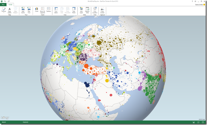Screen dimensions: 207x125
Task: Click the Add Scene icon
Action: coord(23,10)
